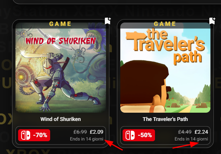The width and height of the screenshot is (221, 154).
Task: Click "Ends in 14 giorni" under the £2.24 price
Action: click(x=191, y=139)
